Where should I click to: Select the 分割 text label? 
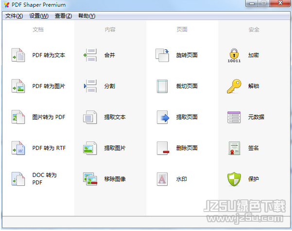tap(110, 86)
